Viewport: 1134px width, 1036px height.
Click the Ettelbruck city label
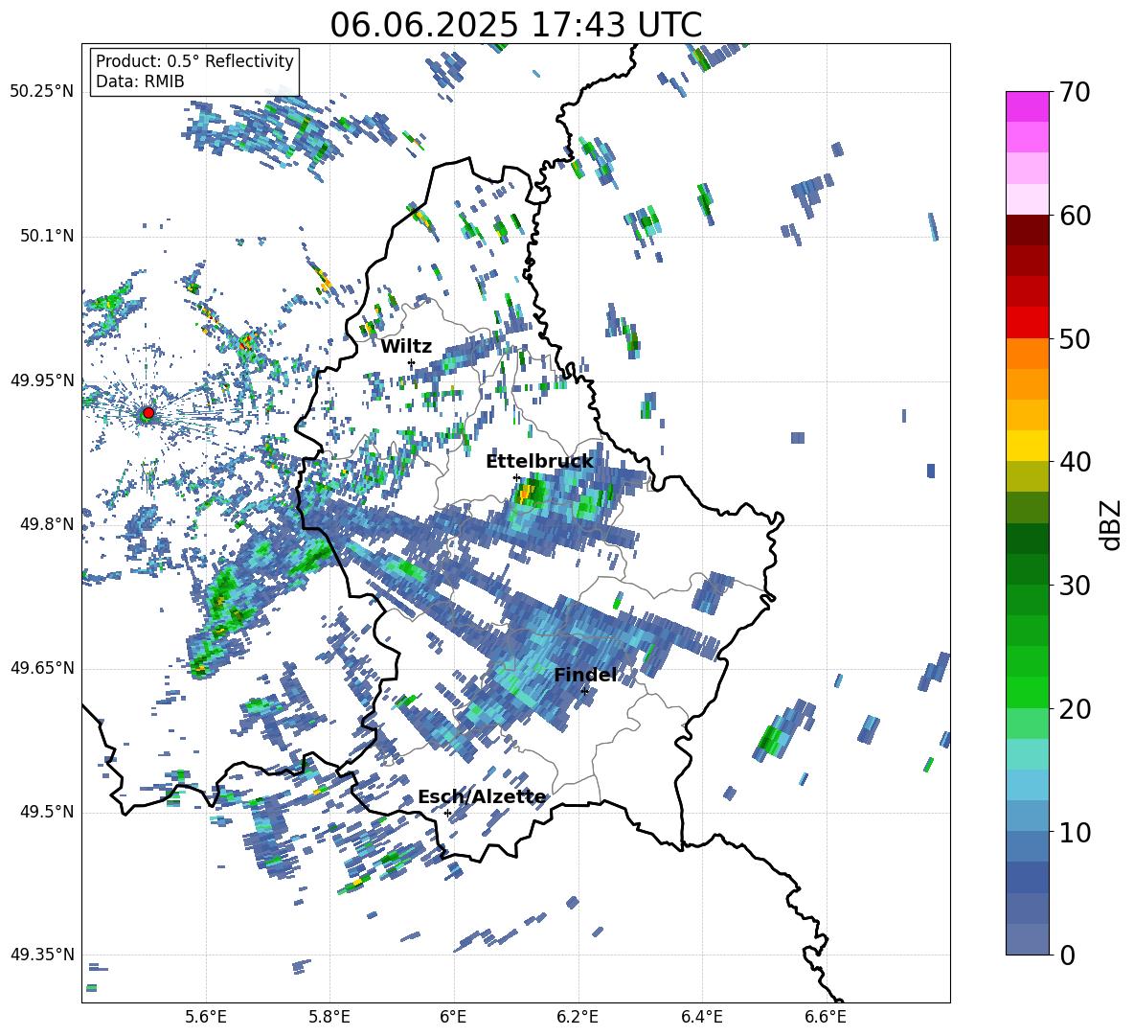[539, 462]
